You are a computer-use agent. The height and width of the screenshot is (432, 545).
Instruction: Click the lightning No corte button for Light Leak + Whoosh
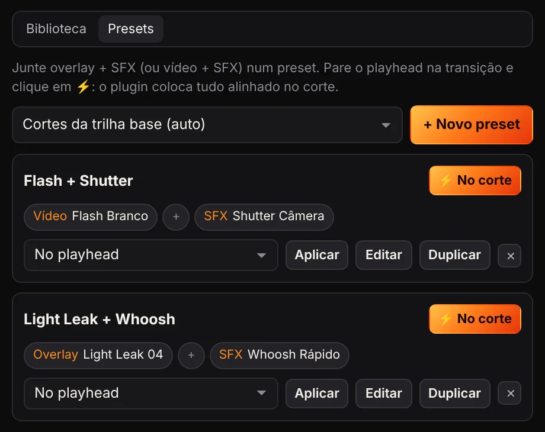(475, 319)
